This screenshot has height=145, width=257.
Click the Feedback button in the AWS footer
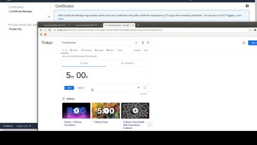(8, 126)
